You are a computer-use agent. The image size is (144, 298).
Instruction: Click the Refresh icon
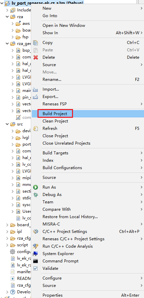click(35, 129)
